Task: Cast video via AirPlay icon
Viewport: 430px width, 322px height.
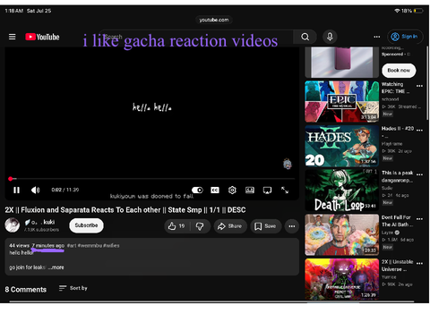Action: coord(267,190)
